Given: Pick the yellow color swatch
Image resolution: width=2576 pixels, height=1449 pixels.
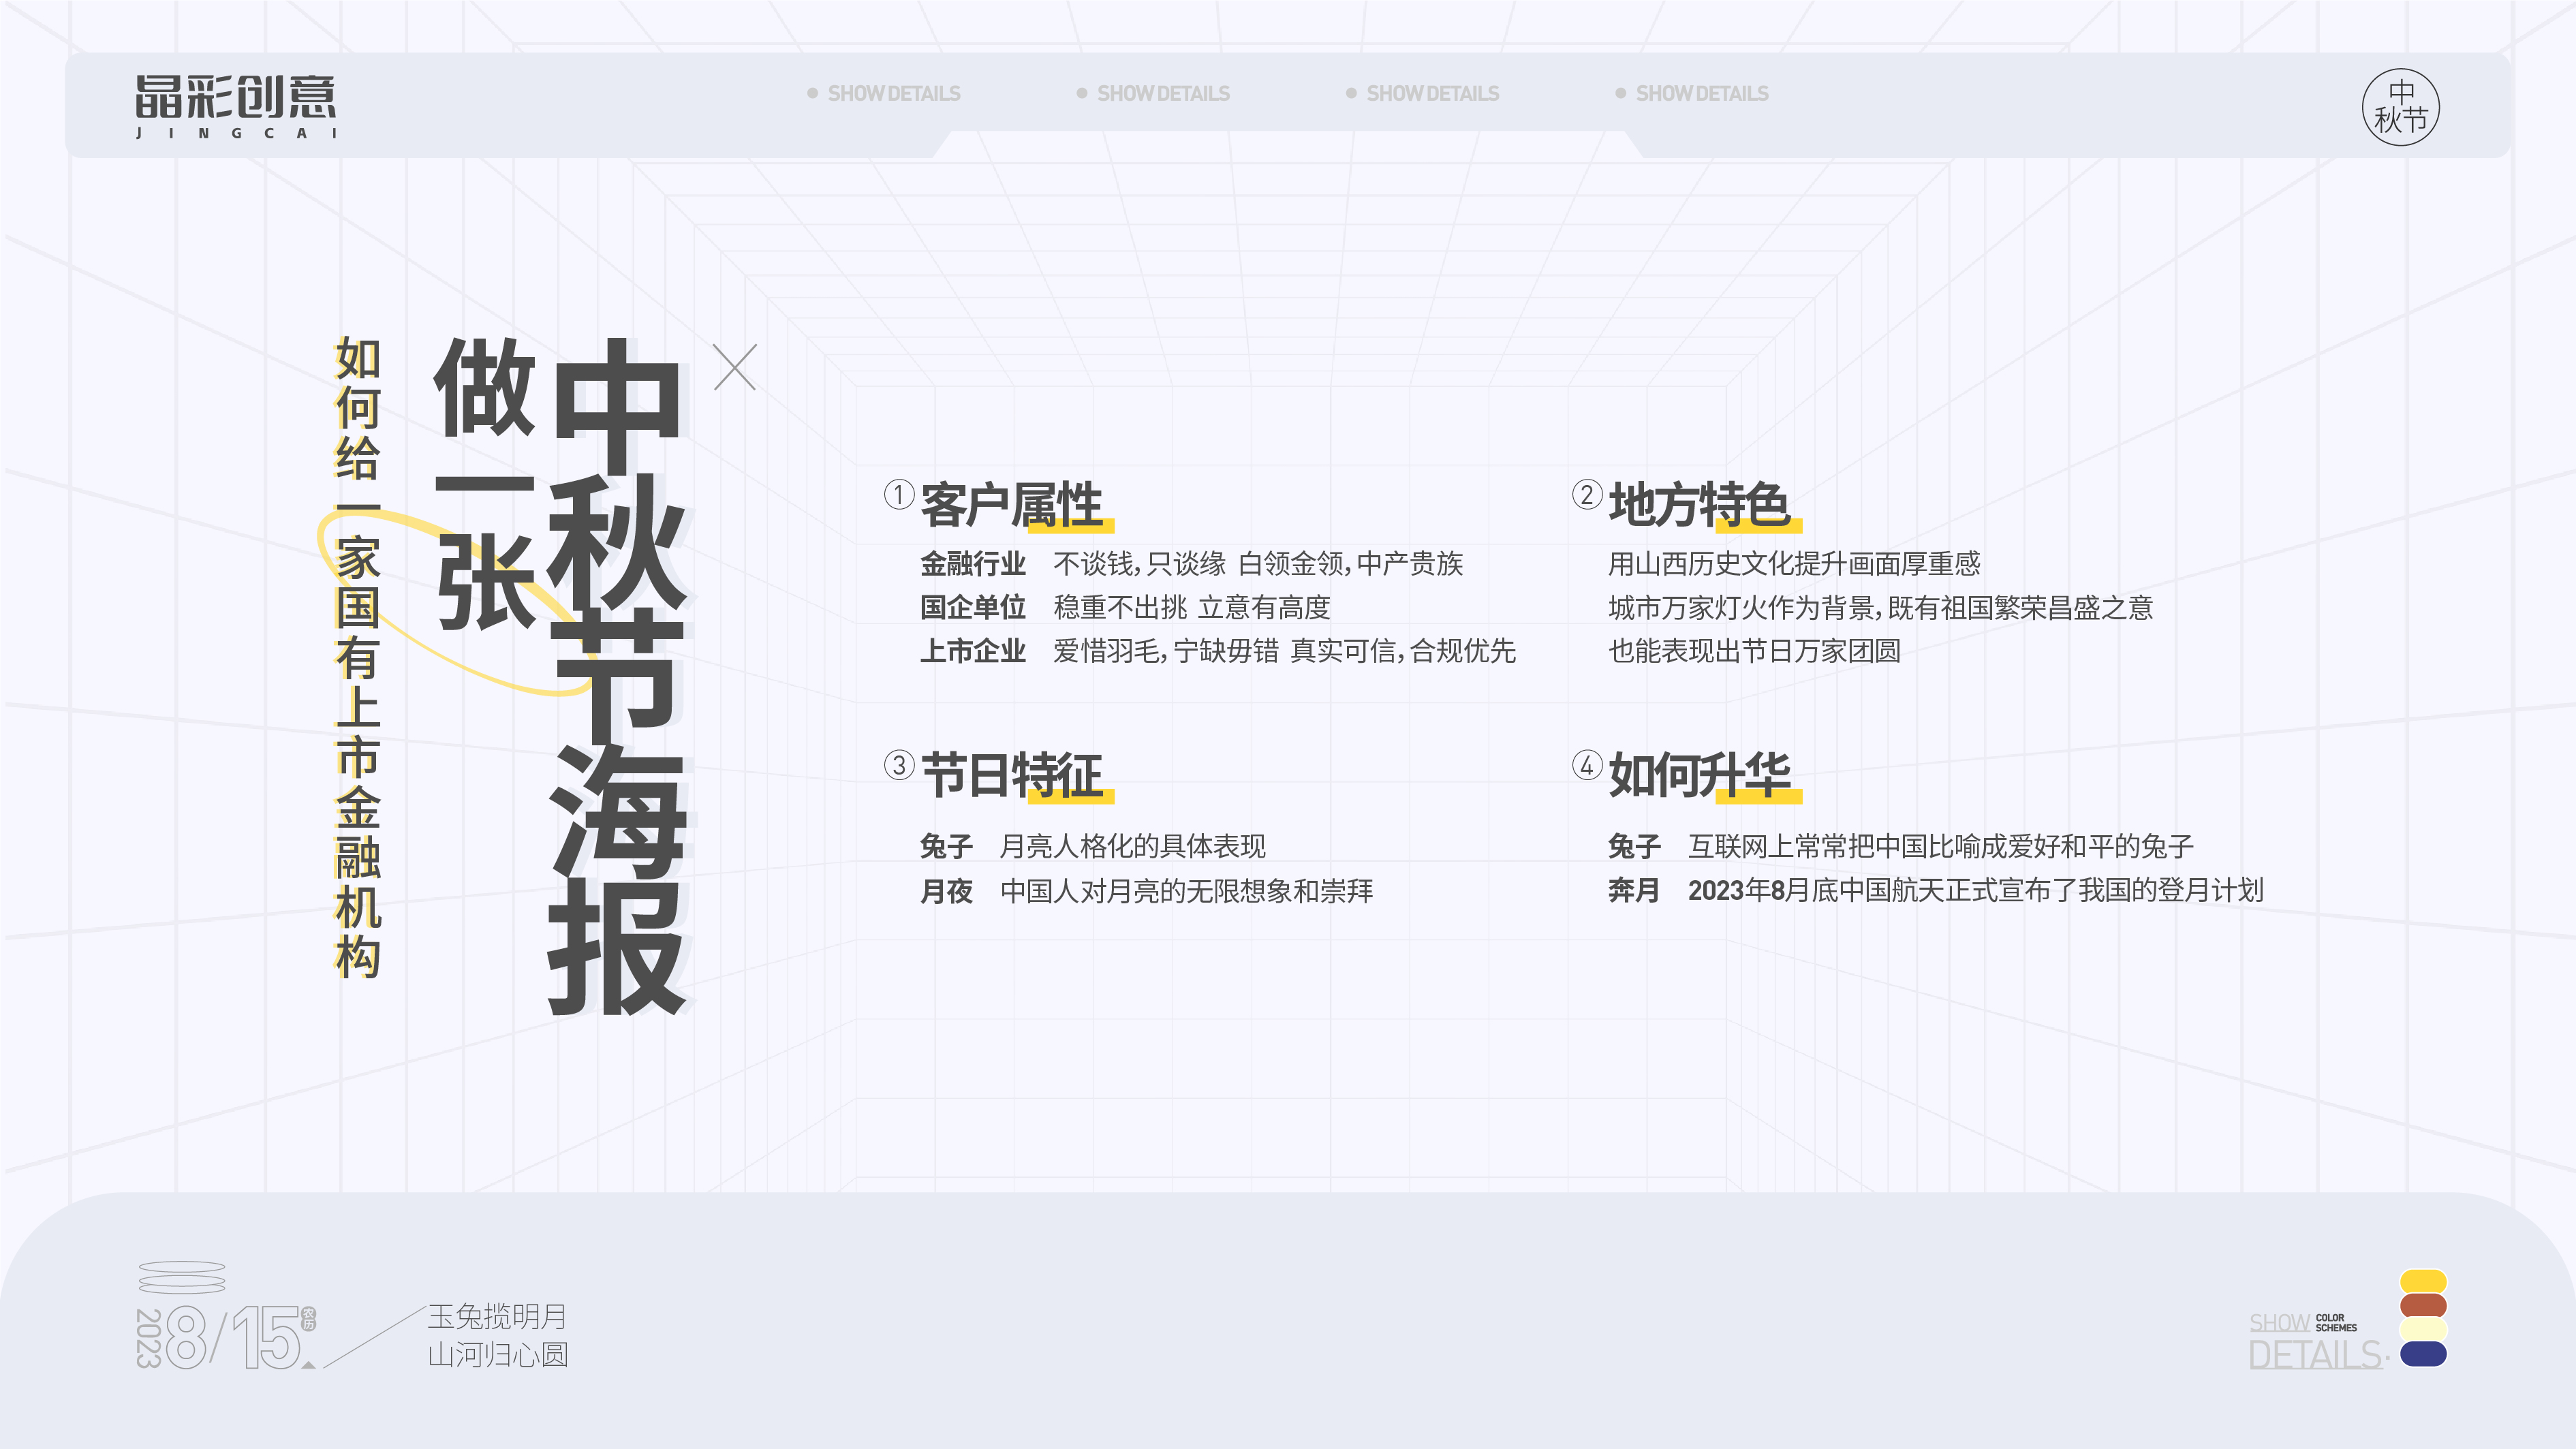Looking at the screenshot, I should pyautogui.click(x=2423, y=1281).
